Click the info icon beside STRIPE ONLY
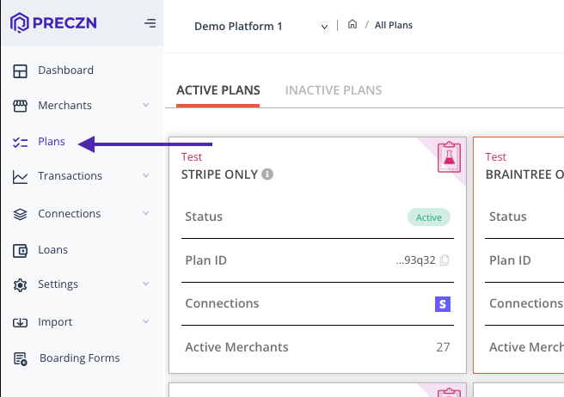The image size is (564, 397). [267, 174]
